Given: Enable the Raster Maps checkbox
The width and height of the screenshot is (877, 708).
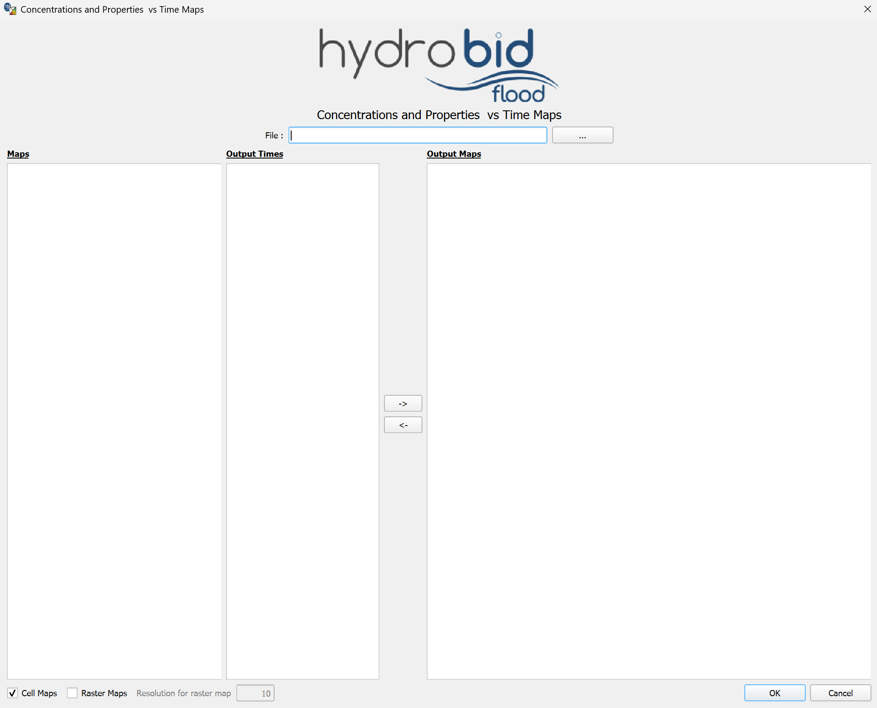Looking at the screenshot, I should [x=72, y=693].
